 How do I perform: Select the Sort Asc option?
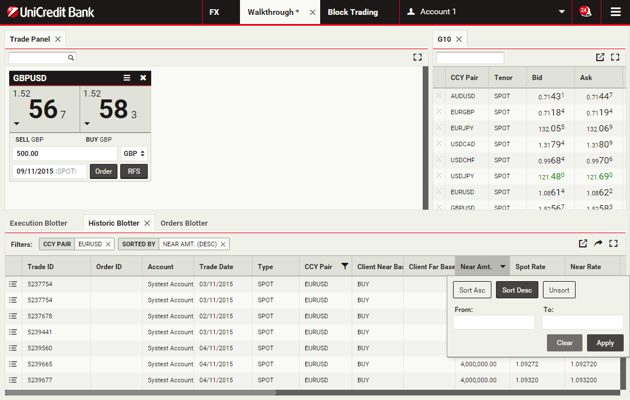click(x=472, y=290)
